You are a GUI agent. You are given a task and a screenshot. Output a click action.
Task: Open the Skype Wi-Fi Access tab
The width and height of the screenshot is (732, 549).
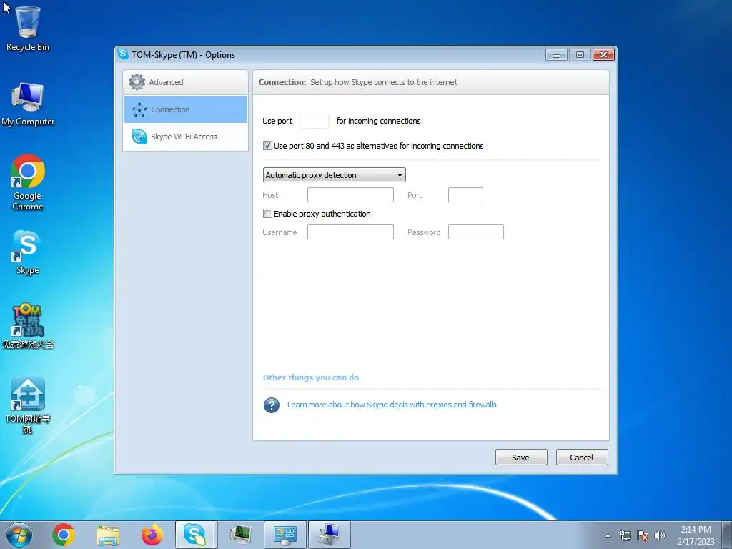click(185, 137)
